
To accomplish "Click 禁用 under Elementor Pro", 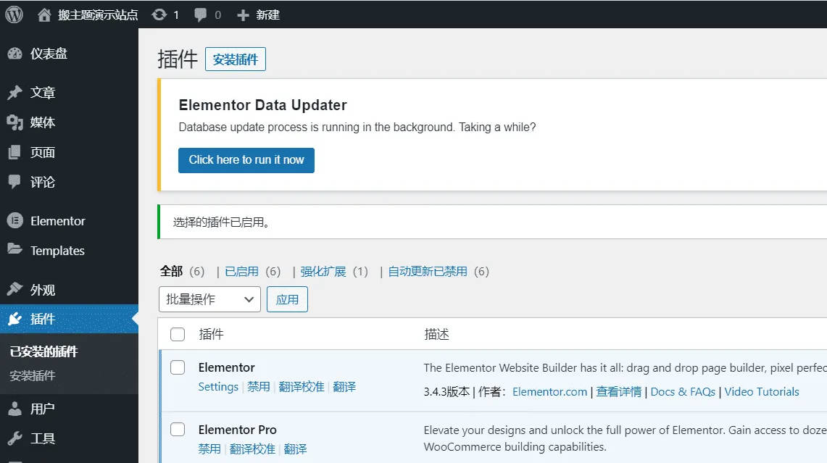I will 209,449.
